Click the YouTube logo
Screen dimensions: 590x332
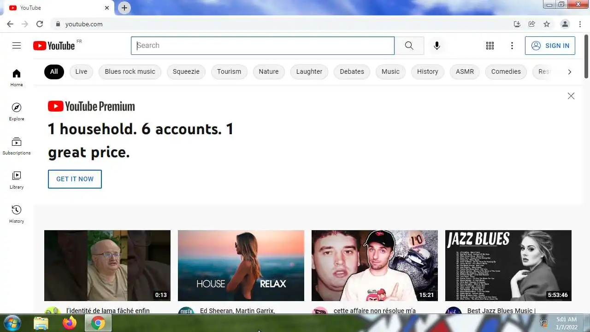click(x=54, y=46)
